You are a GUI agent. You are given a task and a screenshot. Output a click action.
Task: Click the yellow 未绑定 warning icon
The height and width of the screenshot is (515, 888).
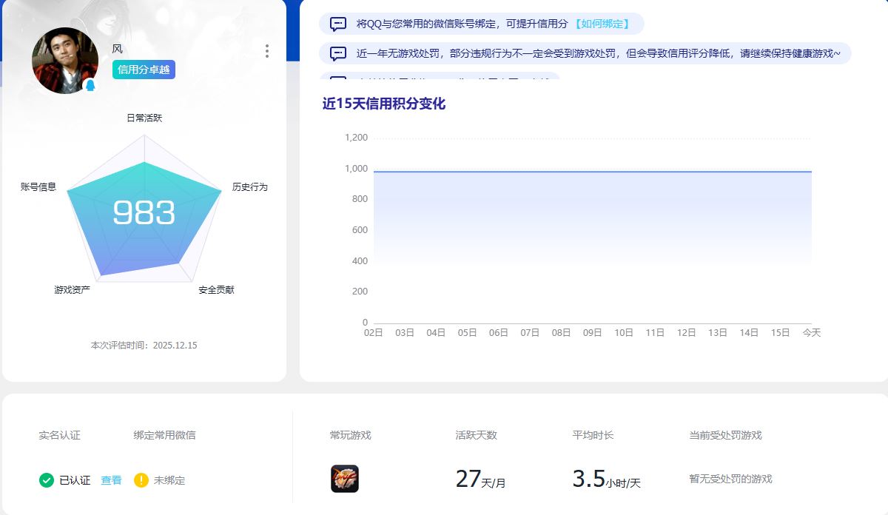pyautogui.click(x=143, y=480)
